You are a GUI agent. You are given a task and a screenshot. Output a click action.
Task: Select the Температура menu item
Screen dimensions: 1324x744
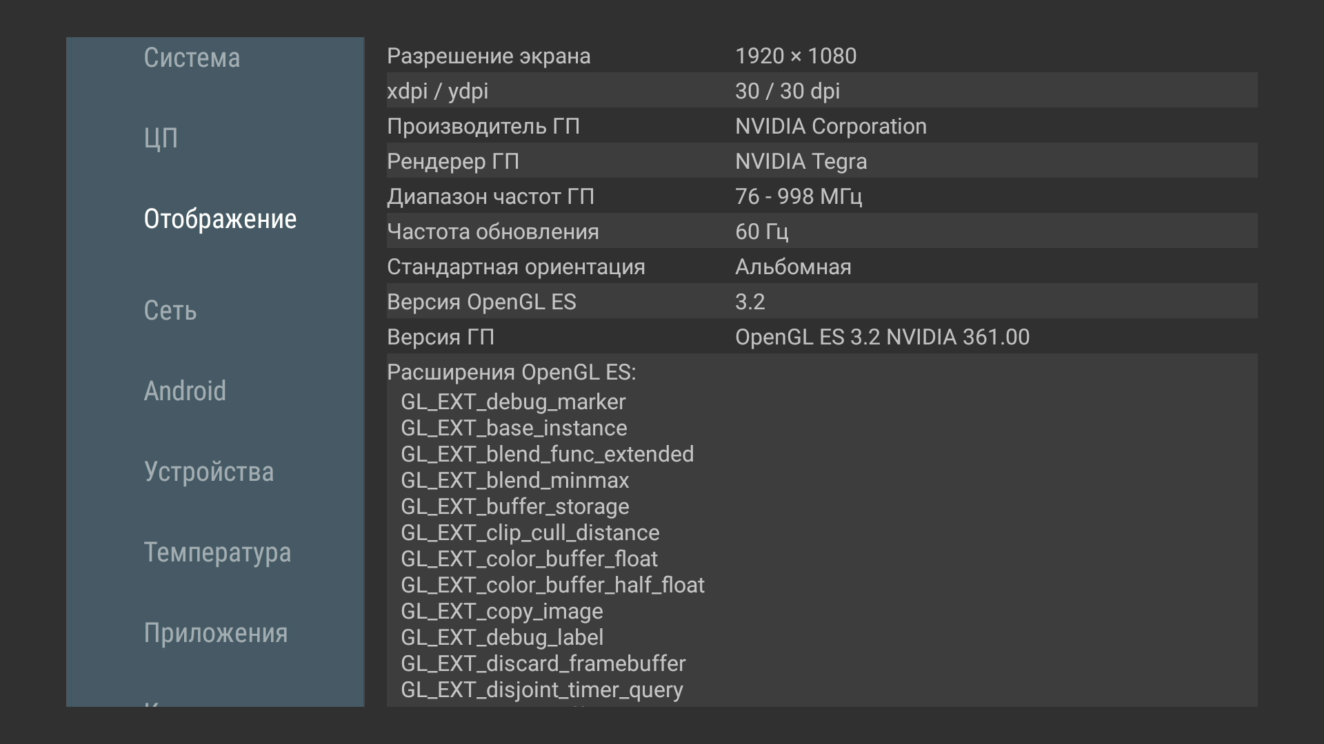tap(217, 552)
